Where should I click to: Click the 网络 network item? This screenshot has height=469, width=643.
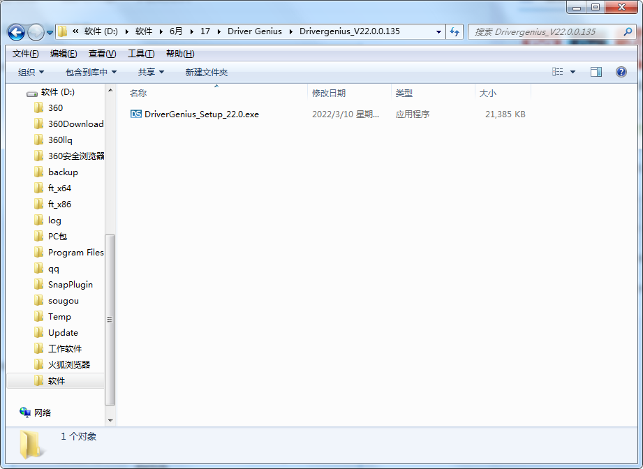[x=43, y=413]
